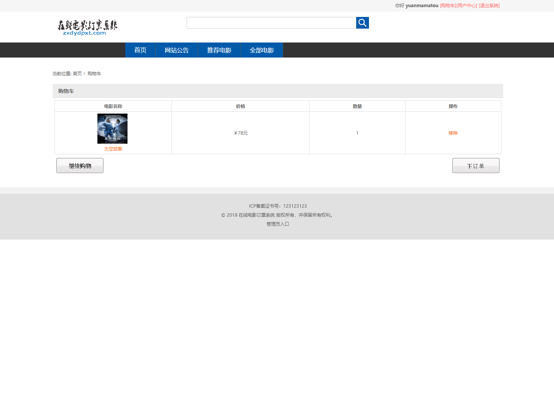Click the 太空旅客 movie poster thumbnail
Viewport: 554px width, 410px height.
(112, 128)
